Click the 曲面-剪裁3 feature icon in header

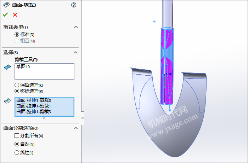tap(6, 5)
